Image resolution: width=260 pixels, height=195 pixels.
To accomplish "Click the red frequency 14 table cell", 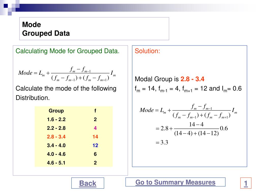I will click(x=95, y=137).
